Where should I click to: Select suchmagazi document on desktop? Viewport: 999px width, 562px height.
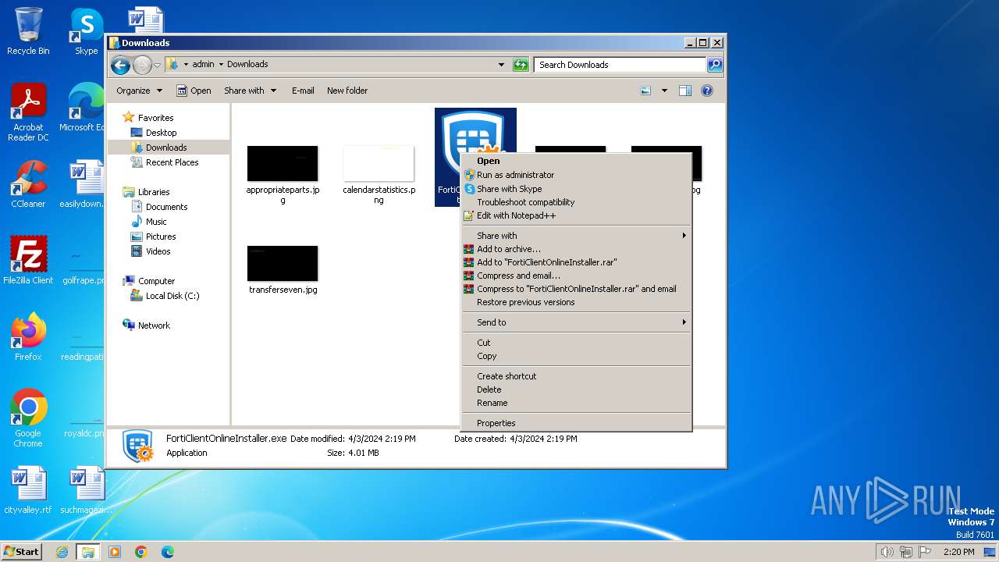pyautogui.click(x=86, y=491)
